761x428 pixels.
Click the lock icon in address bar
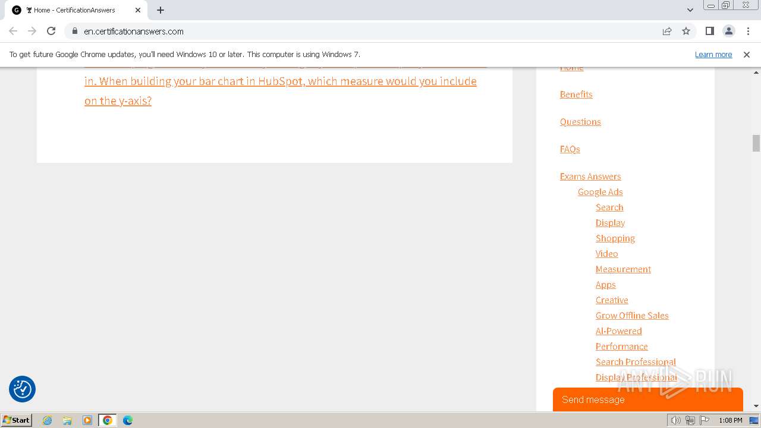pyautogui.click(x=74, y=31)
